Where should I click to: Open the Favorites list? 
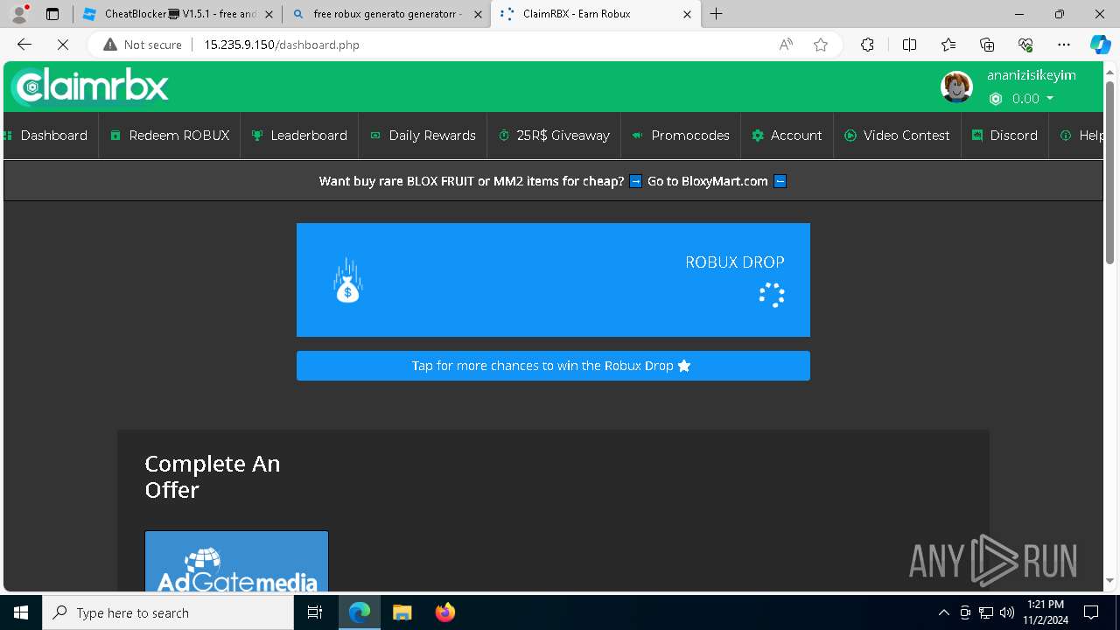(x=948, y=45)
